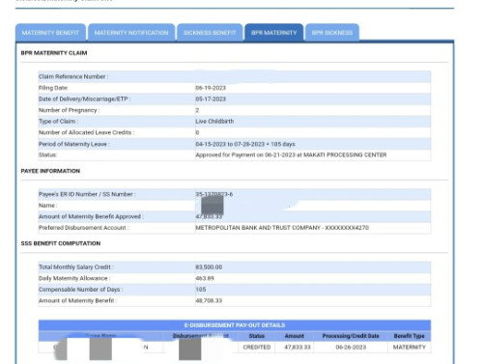Switch to Maternity Notification tab

131,33
